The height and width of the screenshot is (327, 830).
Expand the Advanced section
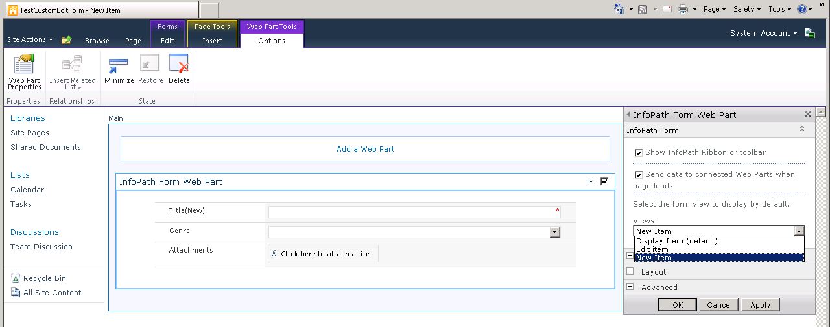[x=630, y=287]
